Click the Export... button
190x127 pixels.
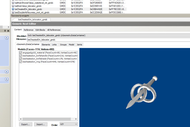[26, 124]
